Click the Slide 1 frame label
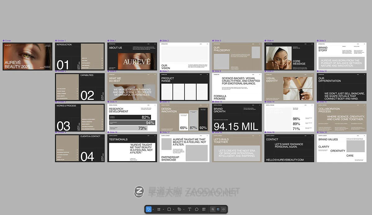This screenshot has width=372, height=215. [113, 41]
